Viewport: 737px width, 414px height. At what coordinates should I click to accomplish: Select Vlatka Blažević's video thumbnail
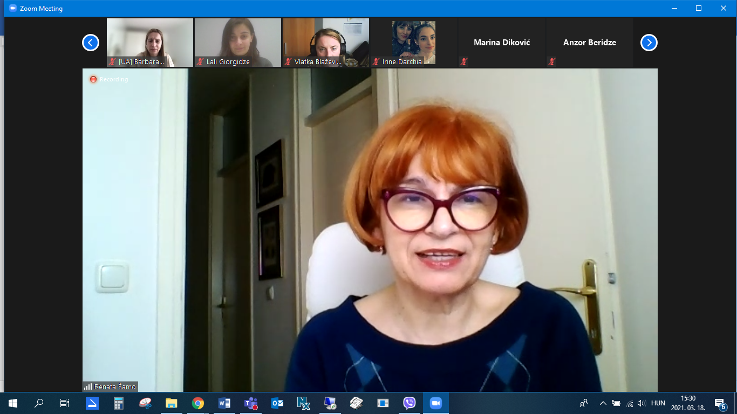[325, 43]
